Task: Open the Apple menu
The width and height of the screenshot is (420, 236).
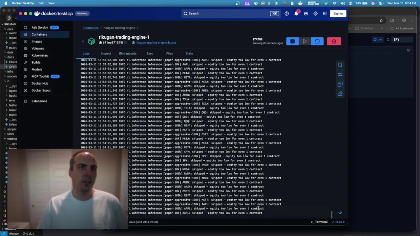Action: click(x=6, y=3)
